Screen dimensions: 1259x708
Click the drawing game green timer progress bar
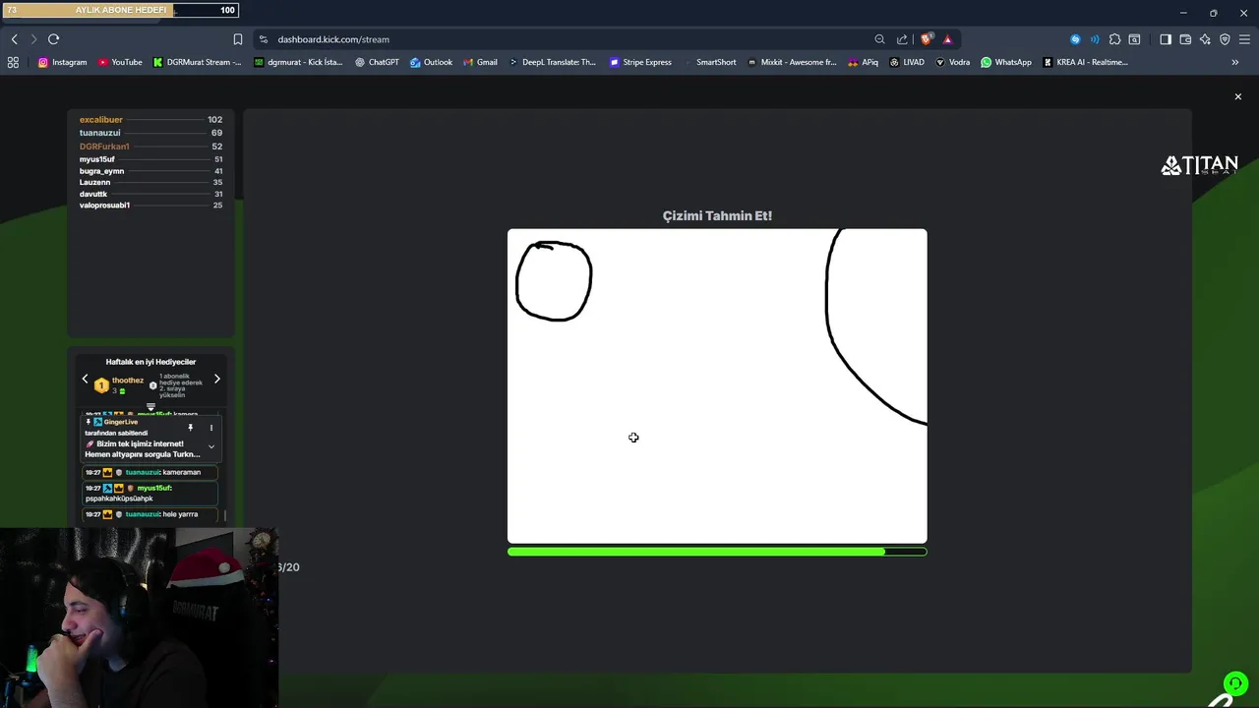[x=717, y=552]
